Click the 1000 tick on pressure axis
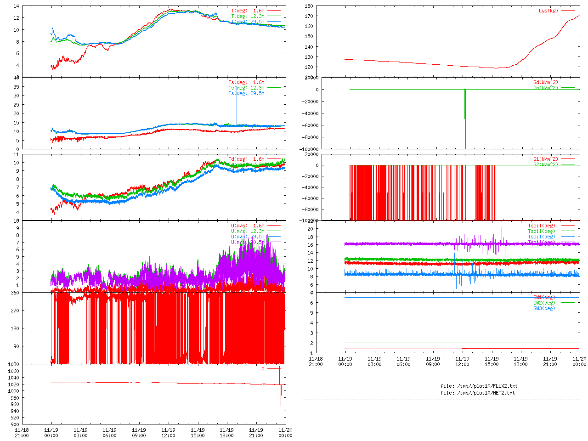Screen dimensions: 588x441 click(14, 391)
